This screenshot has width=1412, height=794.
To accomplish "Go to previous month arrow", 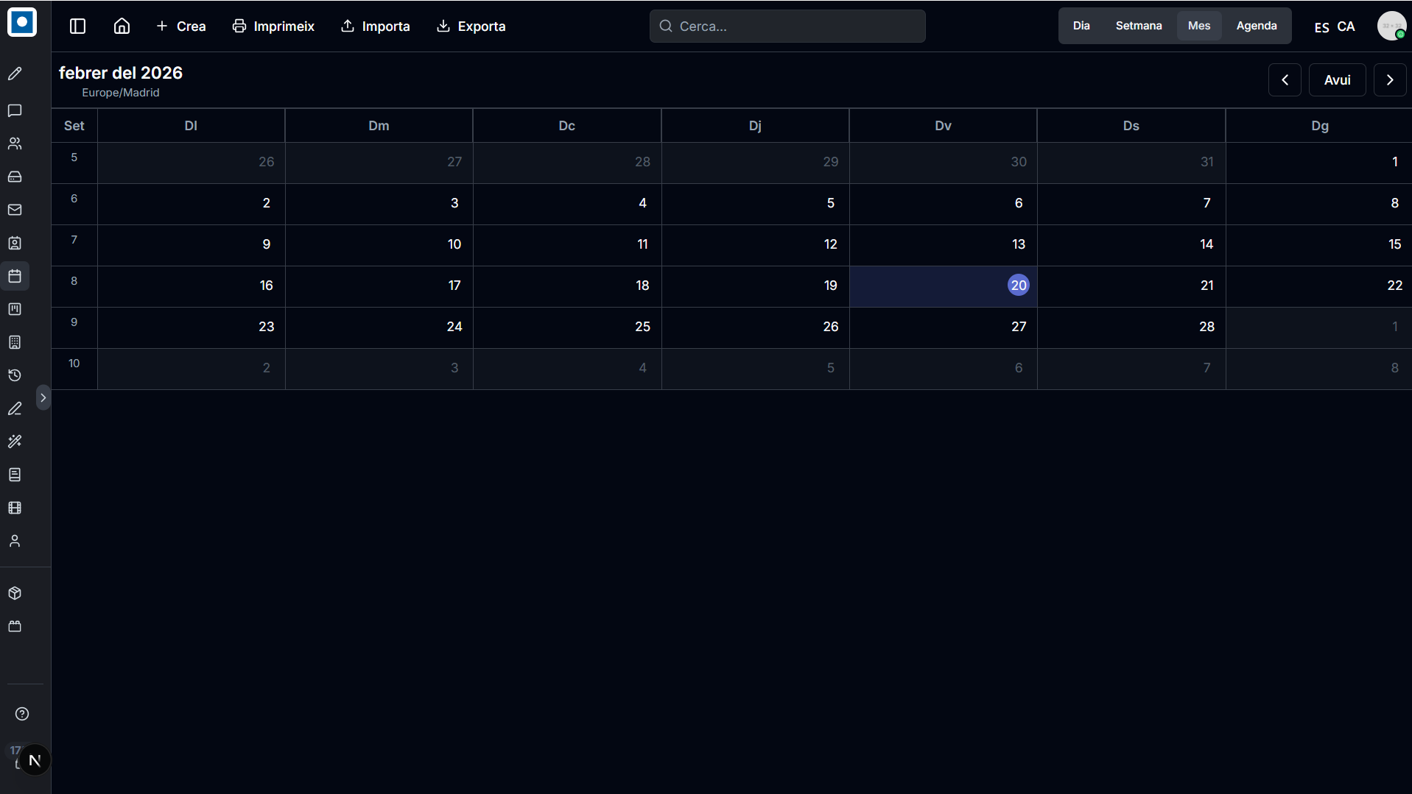I will pos(1285,79).
